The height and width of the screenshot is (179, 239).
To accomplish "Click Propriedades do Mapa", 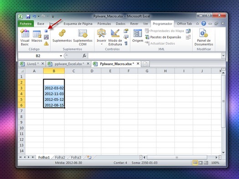I will pos(165,31).
